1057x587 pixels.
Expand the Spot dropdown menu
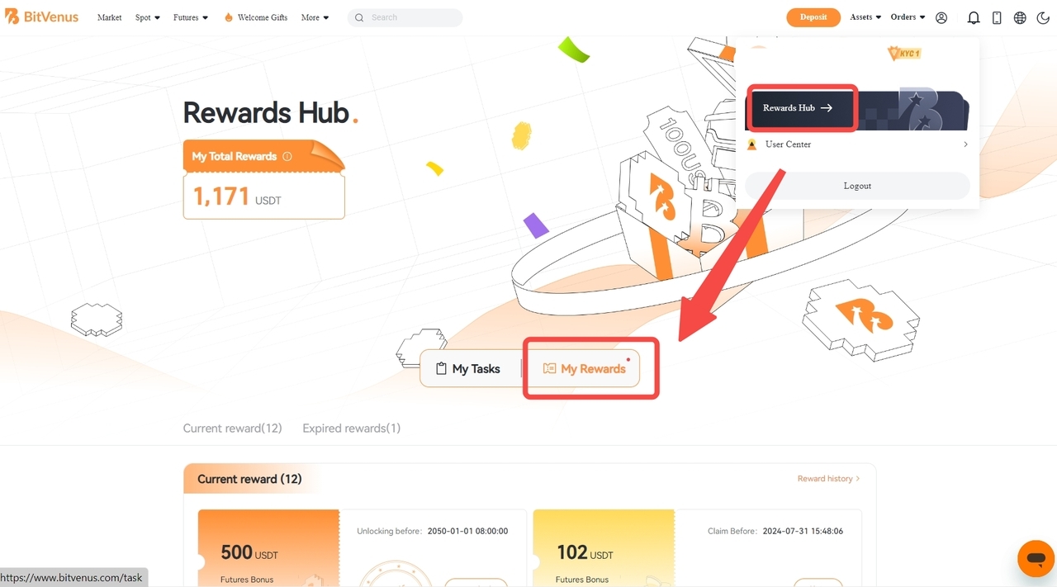pyautogui.click(x=148, y=17)
